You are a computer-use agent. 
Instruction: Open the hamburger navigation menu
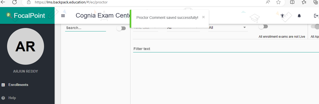[63, 16]
